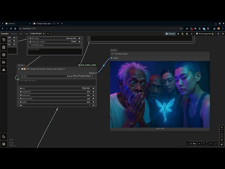Click the api_key input field
Viewport: 225px width, 169px height.
(57, 76)
